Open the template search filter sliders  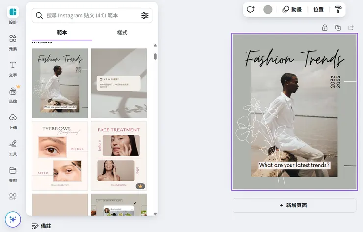[x=145, y=16]
